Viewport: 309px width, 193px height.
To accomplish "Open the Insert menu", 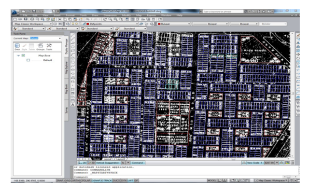I will click(57, 15).
